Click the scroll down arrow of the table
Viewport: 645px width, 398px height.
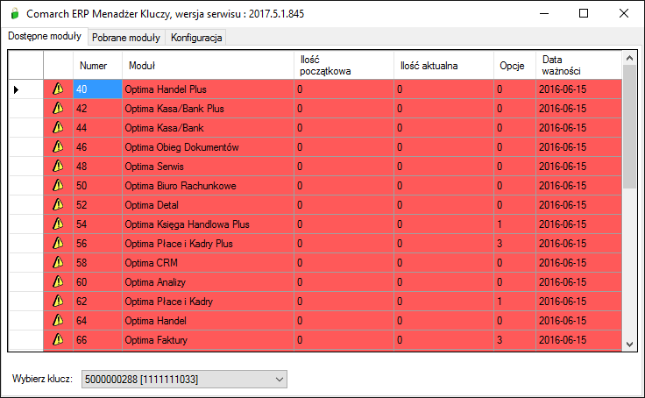[629, 345]
